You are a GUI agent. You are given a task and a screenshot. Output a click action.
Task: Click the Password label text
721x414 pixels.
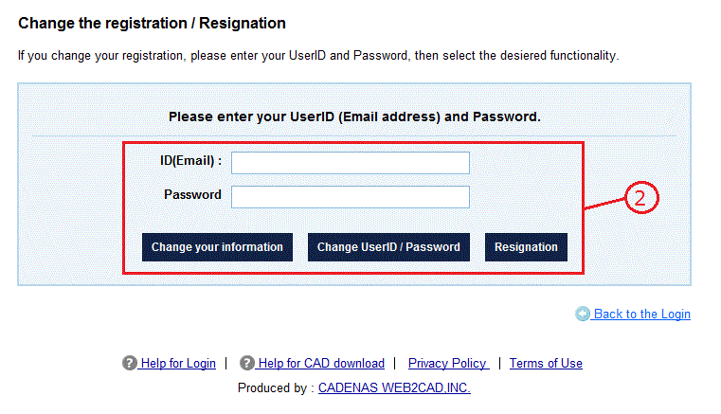click(x=192, y=195)
